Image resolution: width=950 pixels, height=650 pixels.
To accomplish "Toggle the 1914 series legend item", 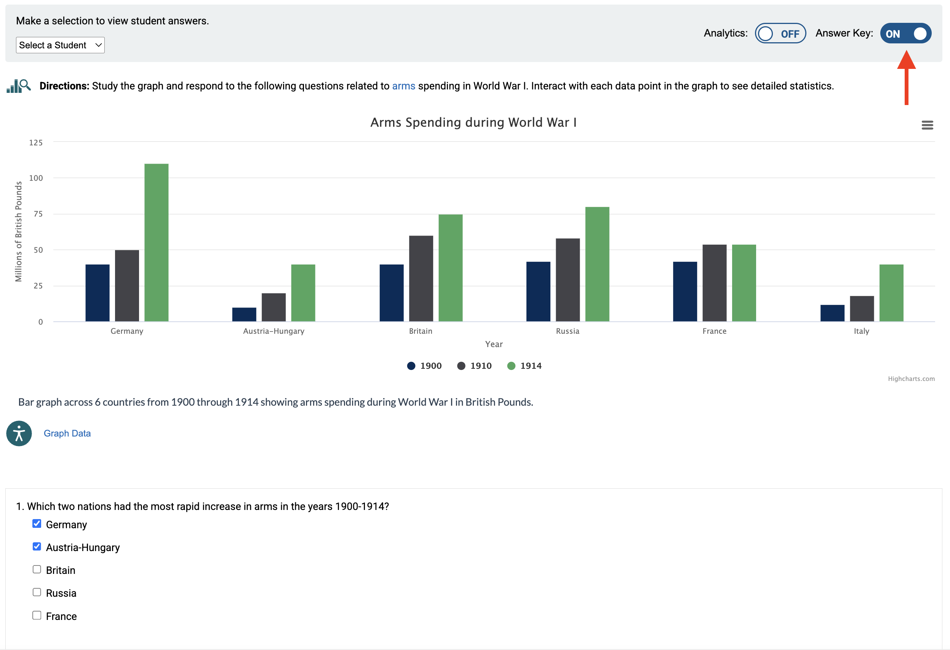I will click(x=524, y=366).
